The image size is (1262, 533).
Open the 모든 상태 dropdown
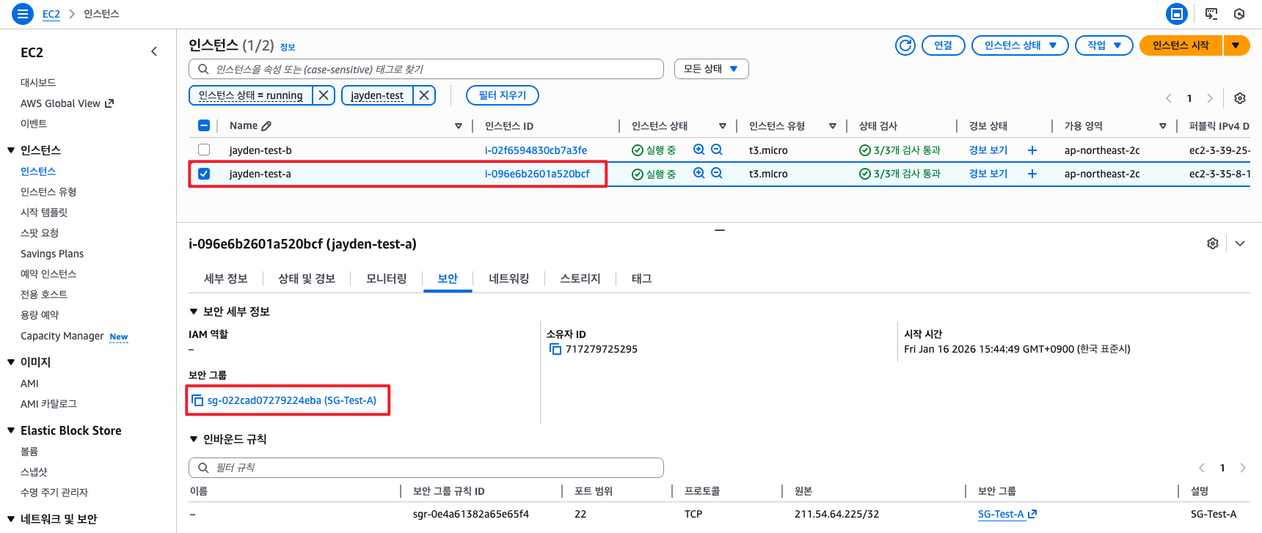711,69
